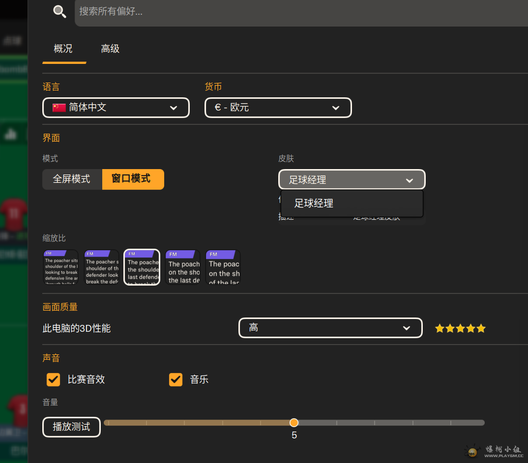
Task: Click the 概况 tab
Action: tap(63, 49)
